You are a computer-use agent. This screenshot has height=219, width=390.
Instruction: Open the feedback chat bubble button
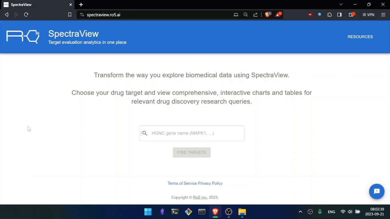377,191
